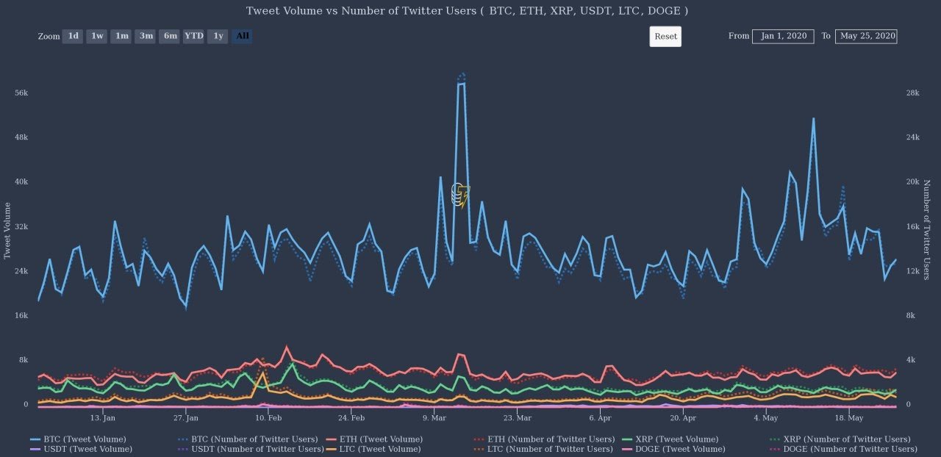
Task: Set the zoom range to 1y
Action: [218, 36]
